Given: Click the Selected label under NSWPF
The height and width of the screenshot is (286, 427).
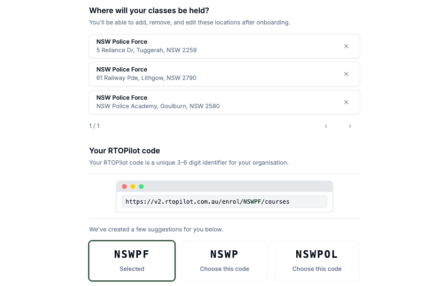Looking at the screenshot, I should [x=132, y=269].
